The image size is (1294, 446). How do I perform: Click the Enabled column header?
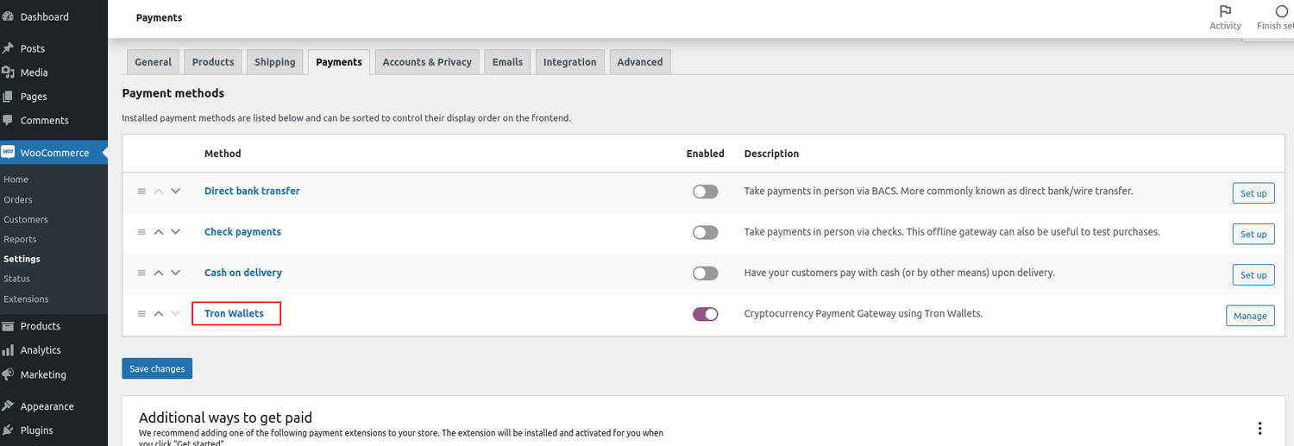tap(705, 154)
